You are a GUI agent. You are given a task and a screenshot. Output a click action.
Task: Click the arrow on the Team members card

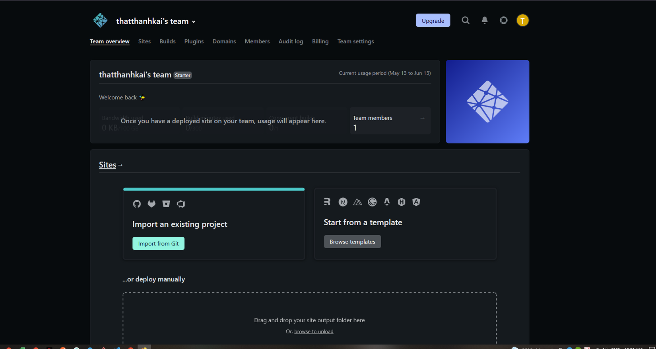coord(422,118)
